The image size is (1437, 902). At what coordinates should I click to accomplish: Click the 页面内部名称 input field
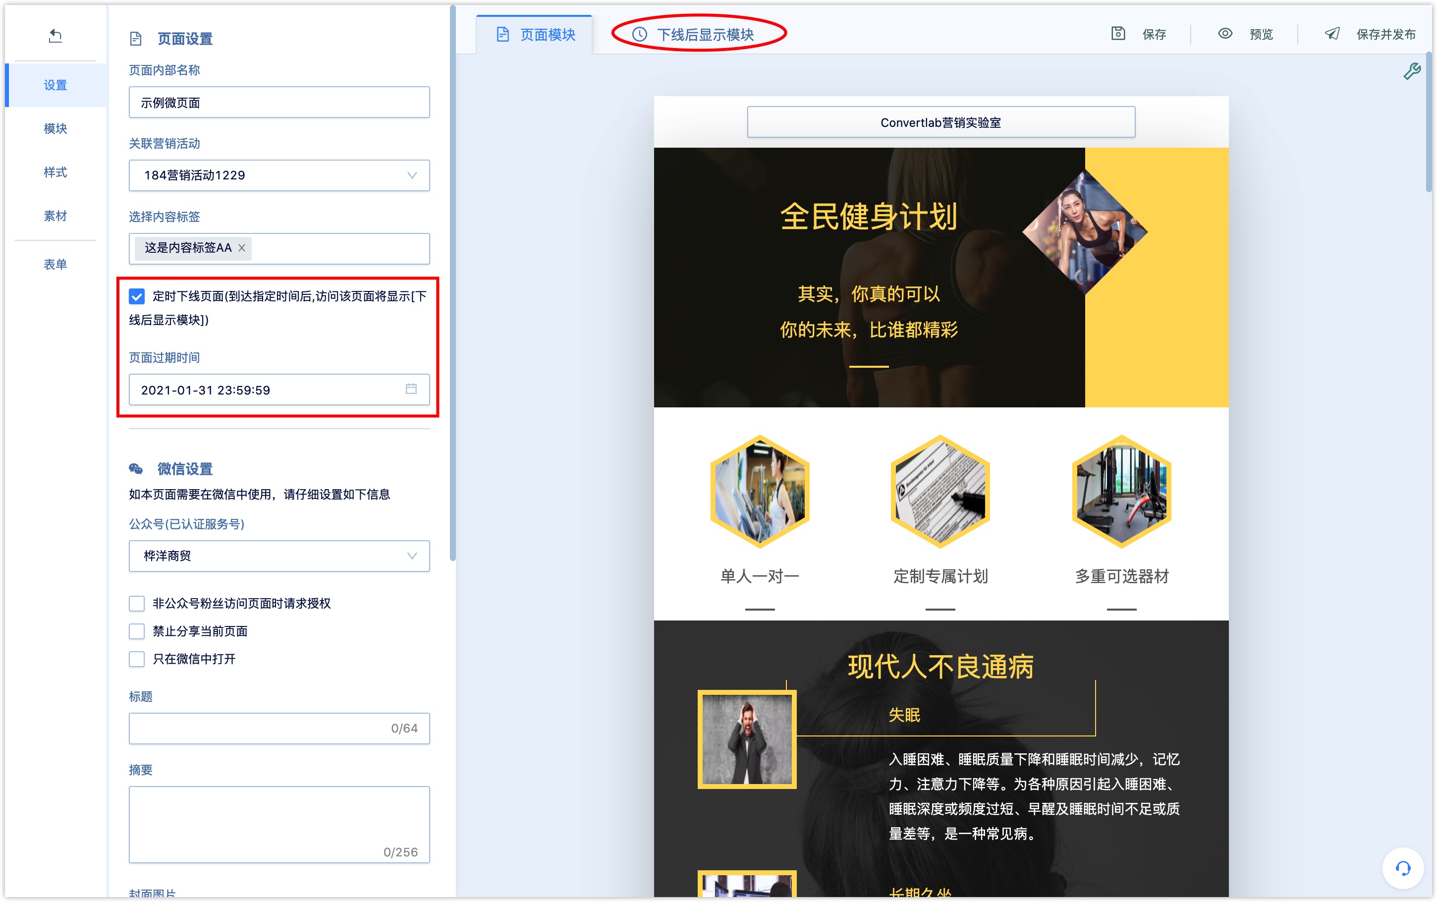tap(279, 103)
